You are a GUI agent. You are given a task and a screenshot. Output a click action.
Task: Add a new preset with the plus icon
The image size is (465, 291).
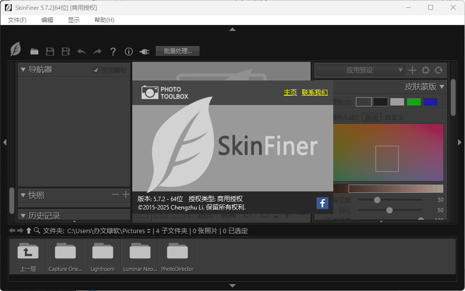(413, 70)
